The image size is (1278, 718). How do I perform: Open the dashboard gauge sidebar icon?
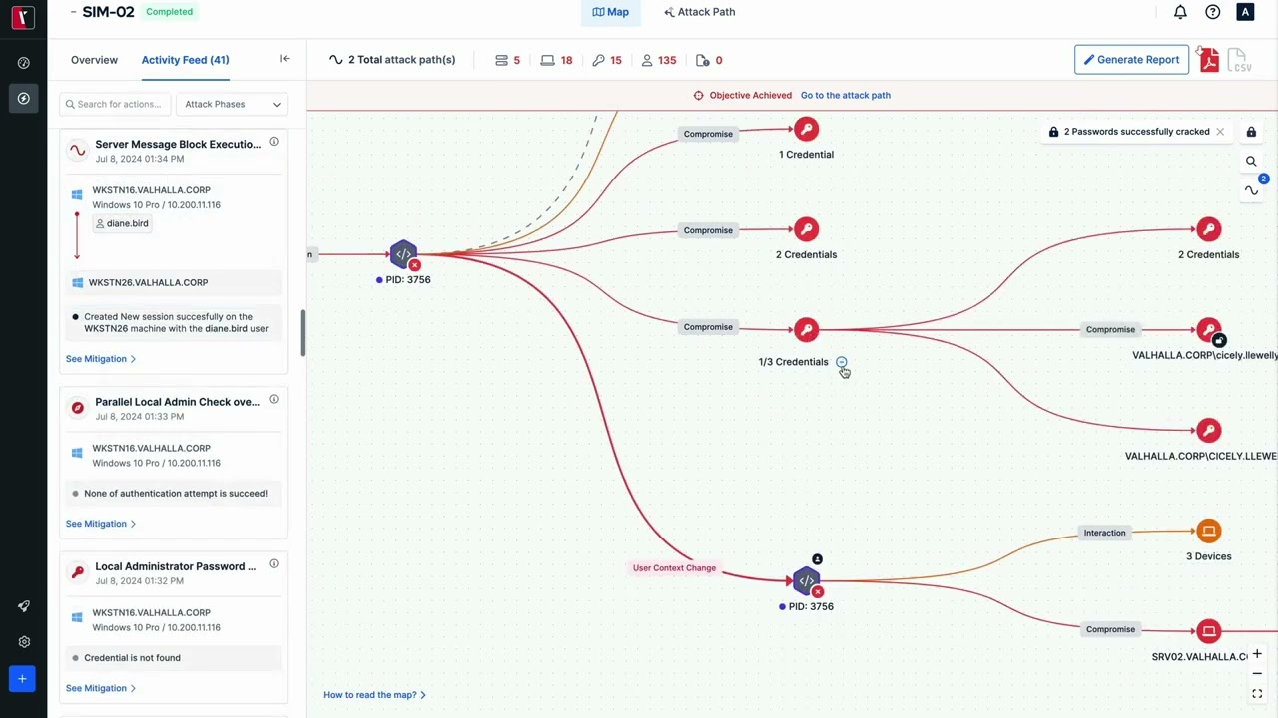click(23, 63)
